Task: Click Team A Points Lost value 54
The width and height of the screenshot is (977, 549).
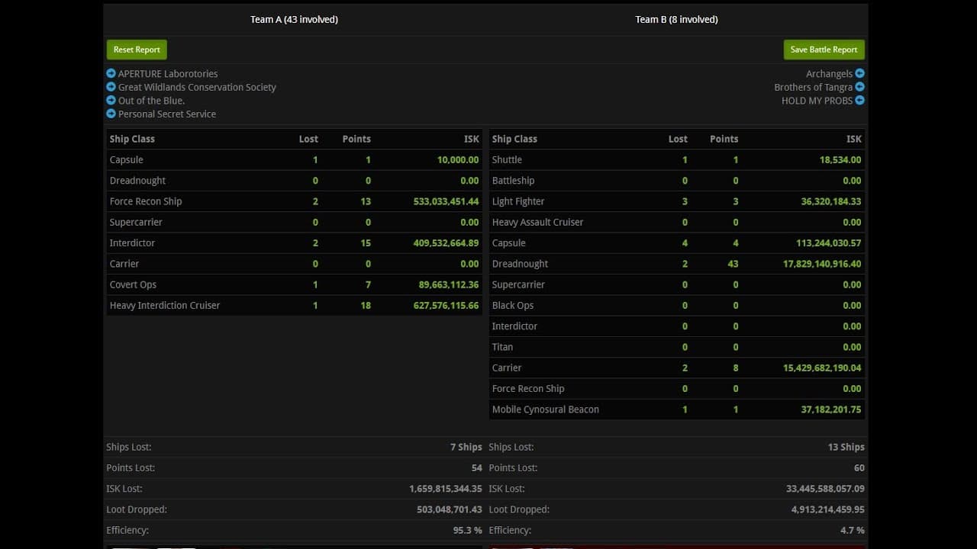Action: pyautogui.click(x=477, y=467)
